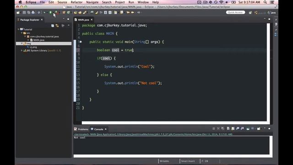Image resolution: width=293 pixels, height=165 pixels.
Task: Open the Refactor menu
Action: coord(76,2)
